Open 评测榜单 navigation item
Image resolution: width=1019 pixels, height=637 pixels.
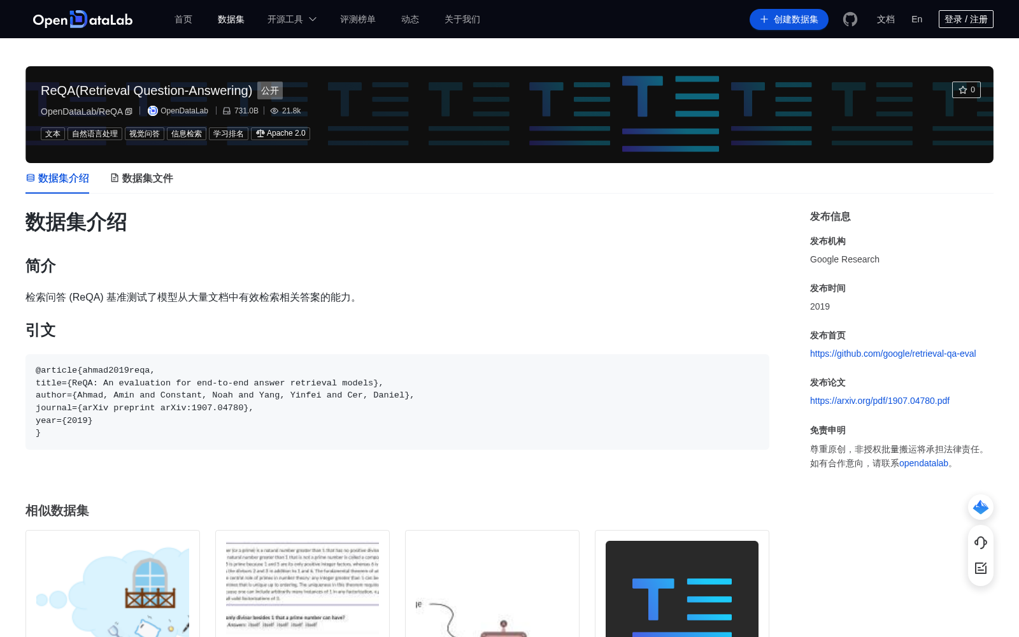point(358,19)
